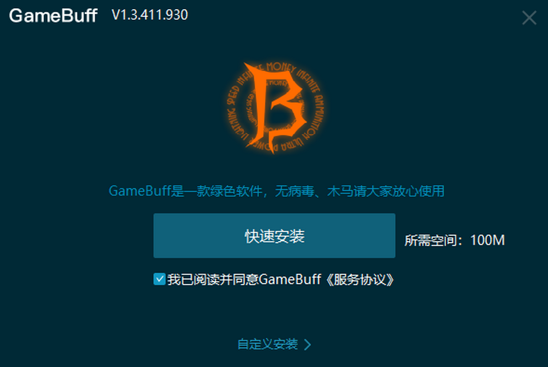
Task: Close the GameBuff installer window
Action: tap(529, 18)
